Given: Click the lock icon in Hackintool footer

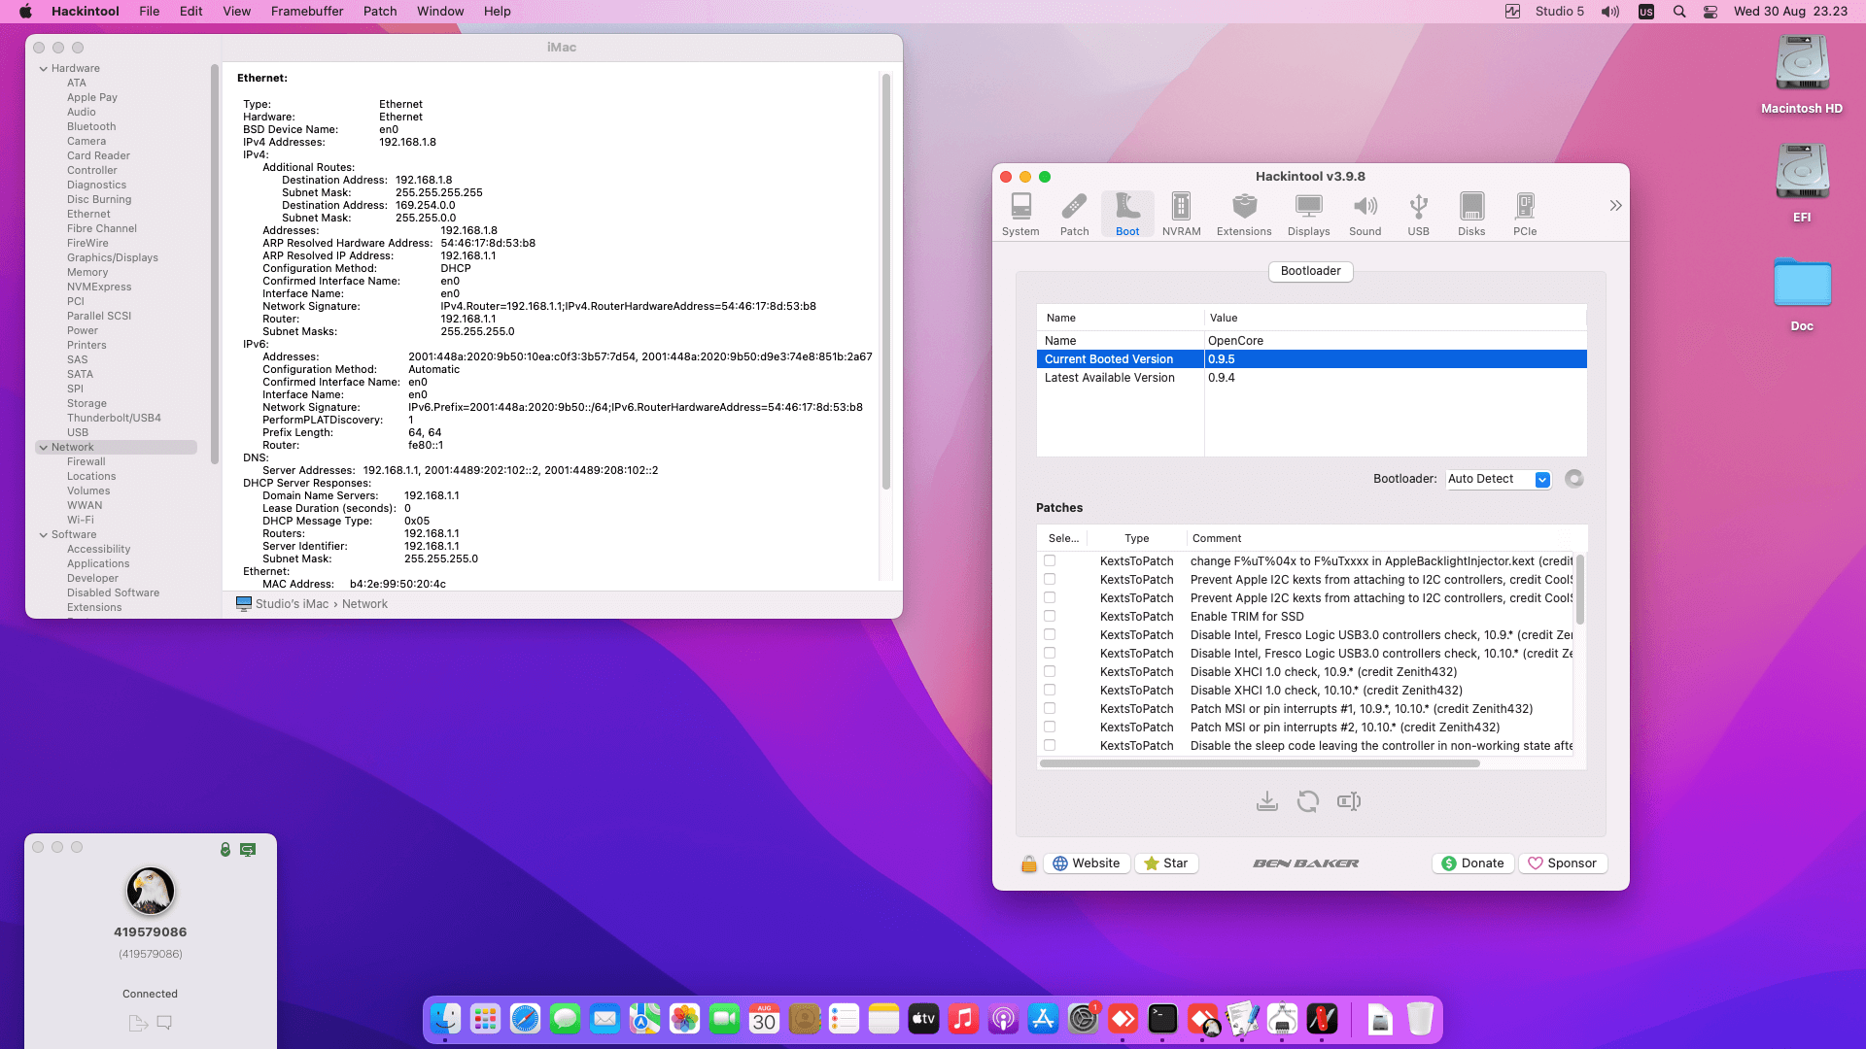Looking at the screenshot, I should (1028, 863).
